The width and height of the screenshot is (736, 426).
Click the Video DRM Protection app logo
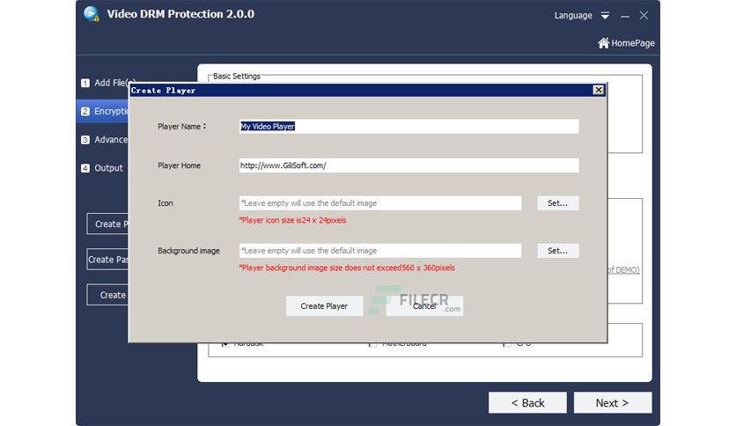pyautogui.click(x=92, y=13)
